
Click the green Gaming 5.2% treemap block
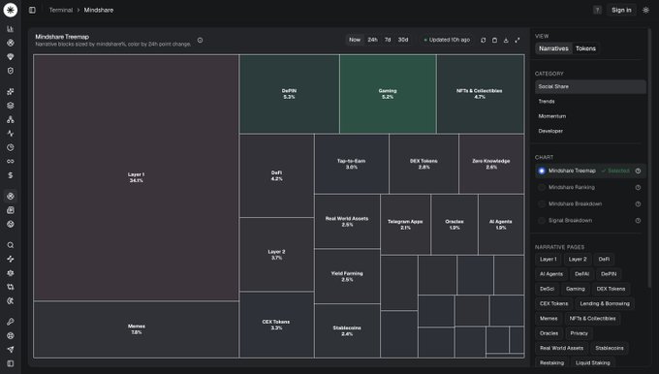pos(388,94)
